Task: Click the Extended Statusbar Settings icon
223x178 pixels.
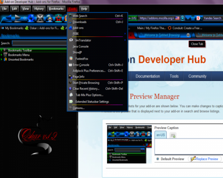Action: (x=71, y=101)
